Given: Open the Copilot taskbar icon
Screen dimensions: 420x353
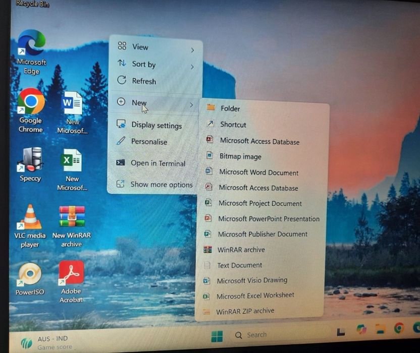Looking at the screenshot, I should click(x=361, y=329).
